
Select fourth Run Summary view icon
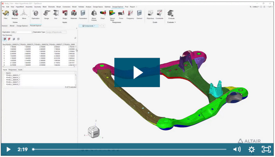click(18, 39)
